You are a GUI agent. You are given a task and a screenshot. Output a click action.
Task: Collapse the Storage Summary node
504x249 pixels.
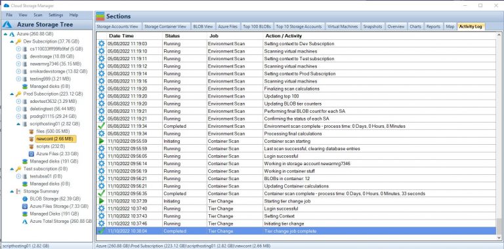coord(12,191)
